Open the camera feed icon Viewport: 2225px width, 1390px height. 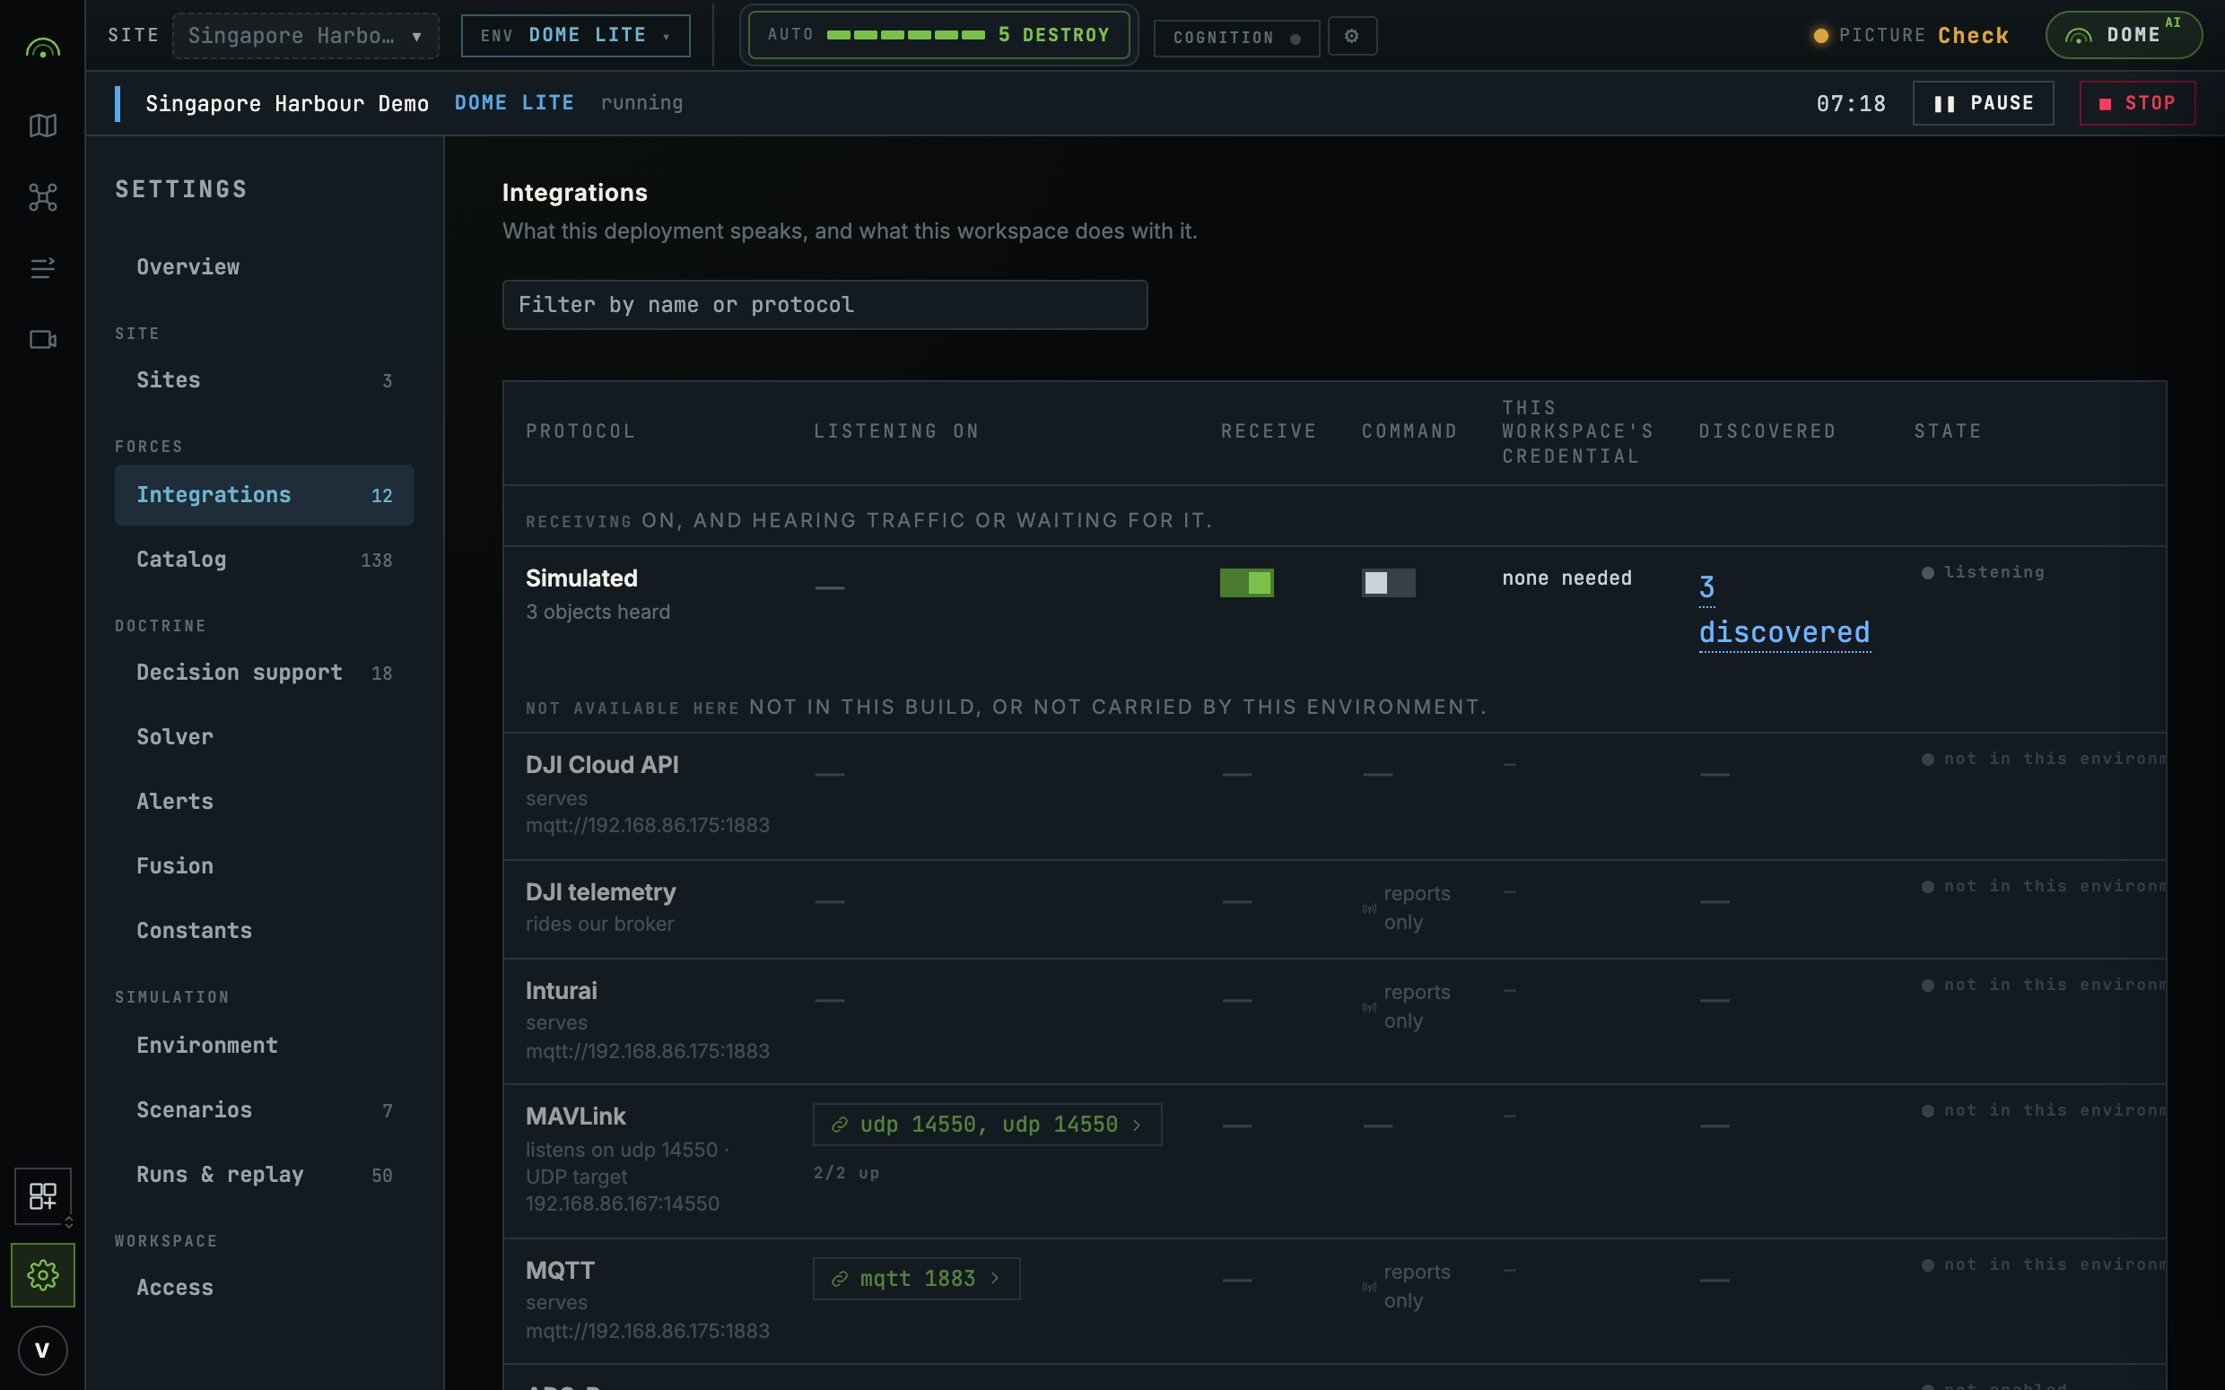click(x=42, y=339)
